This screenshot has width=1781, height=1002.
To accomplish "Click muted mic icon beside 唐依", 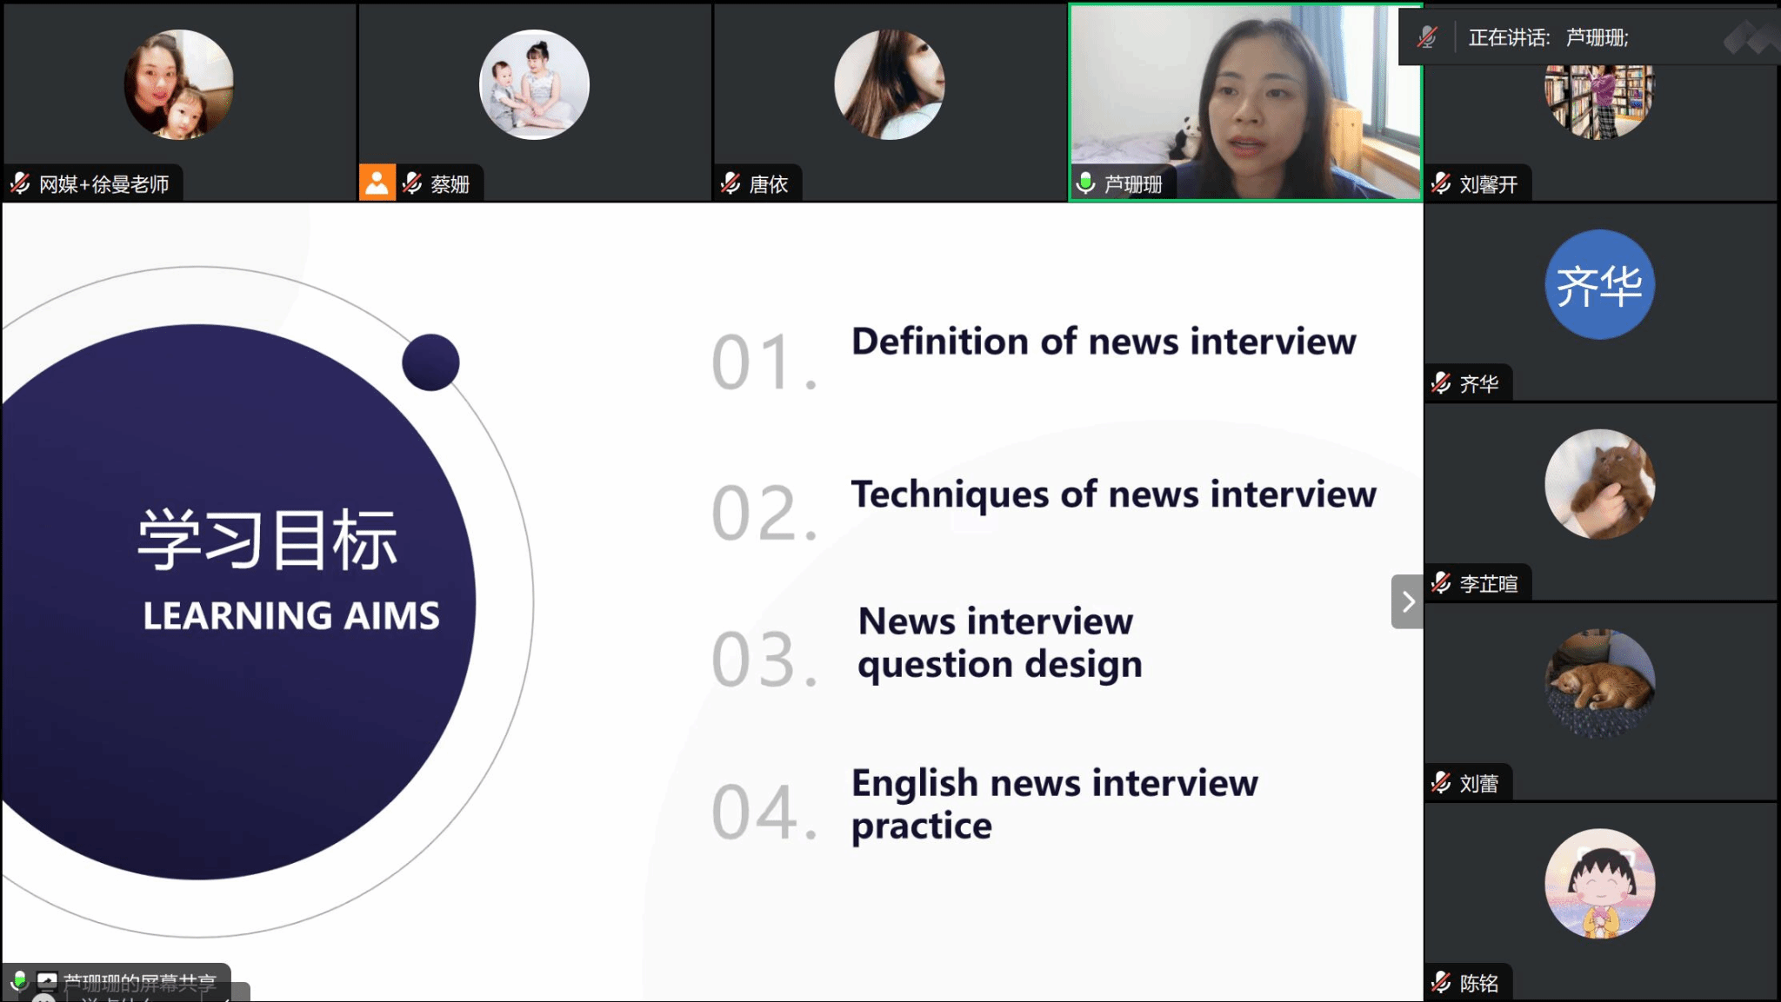I will click(x=731, y=183).
